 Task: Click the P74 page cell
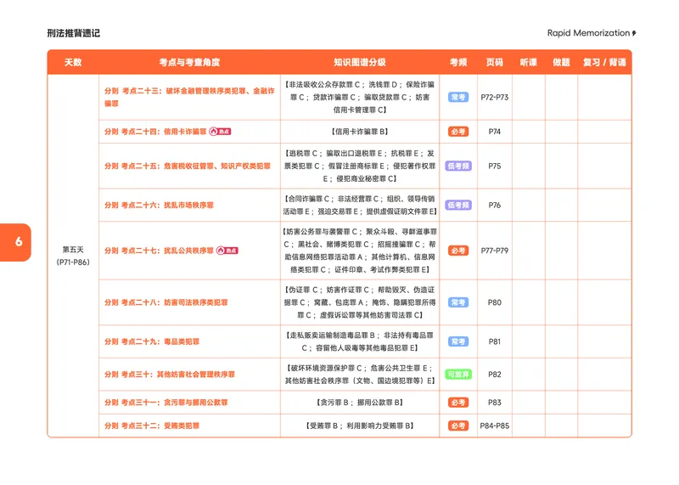point(495,132)
